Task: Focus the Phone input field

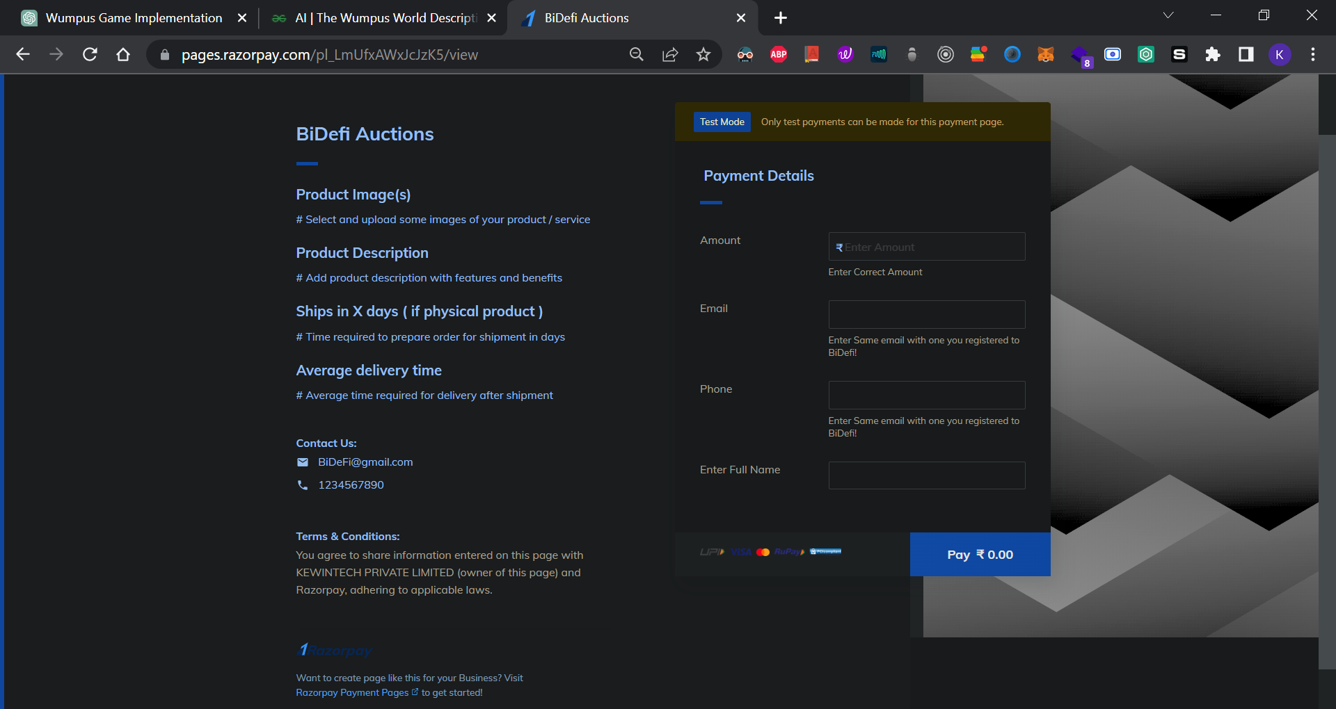Action: point(927,395)
